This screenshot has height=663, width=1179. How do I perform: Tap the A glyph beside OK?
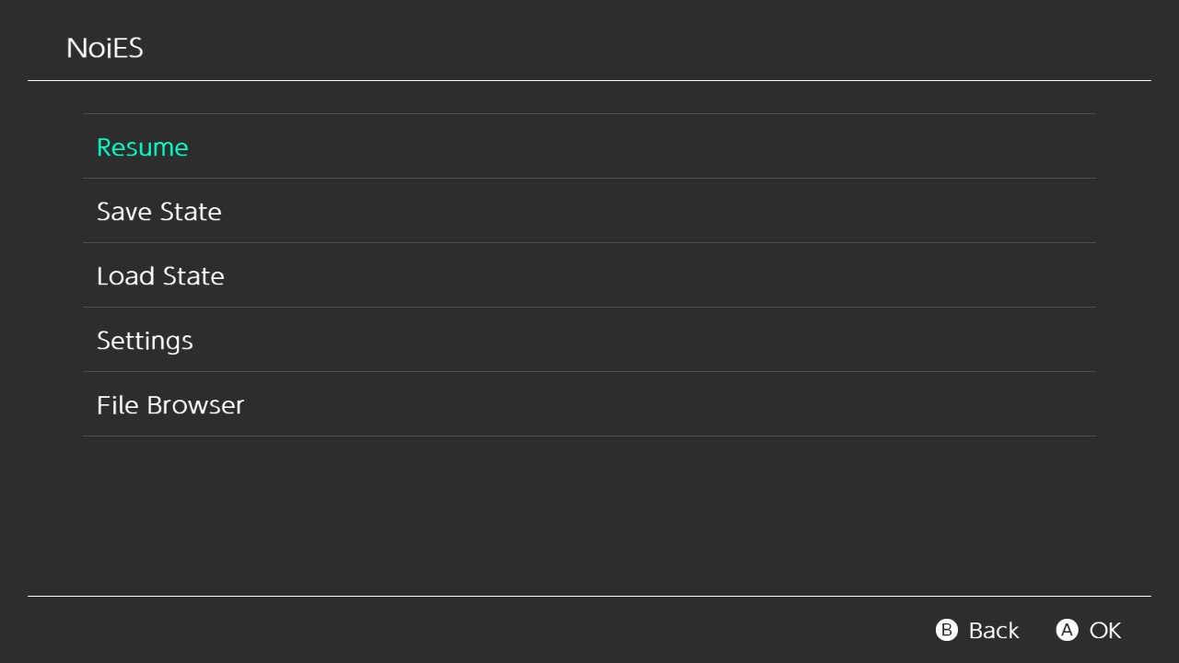tap(1067, 630)
